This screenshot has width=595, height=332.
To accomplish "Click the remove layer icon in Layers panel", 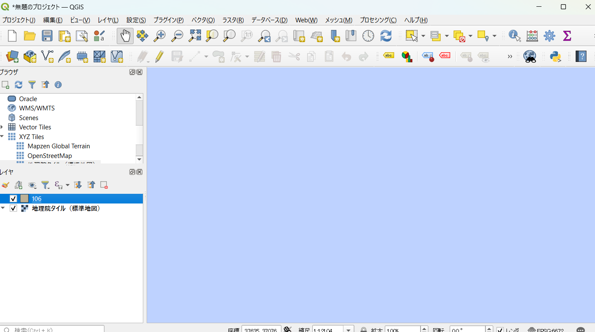I will [x=104, y=185].
